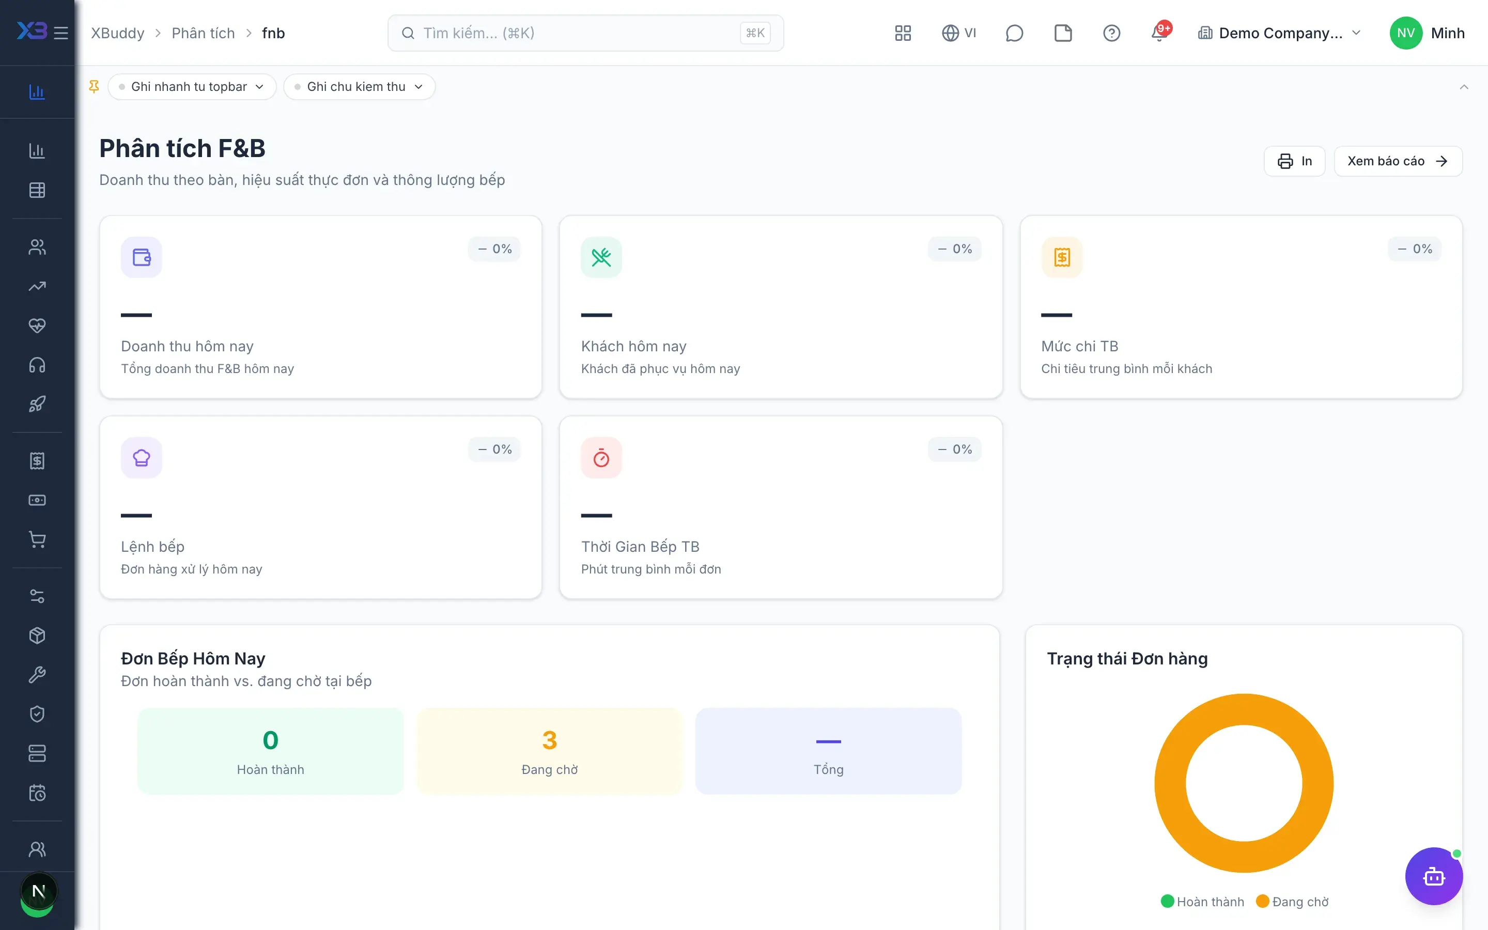Open the apps grid icon in topbar
The image size is (1488, 930).
pos(903,33)
